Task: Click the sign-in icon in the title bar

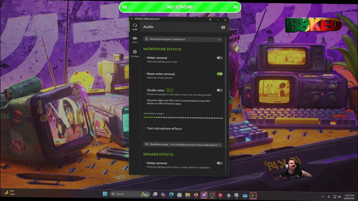Action: tap(210, 20)
